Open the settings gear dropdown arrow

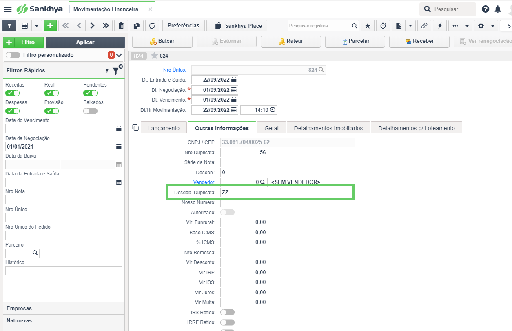point(493,26)
